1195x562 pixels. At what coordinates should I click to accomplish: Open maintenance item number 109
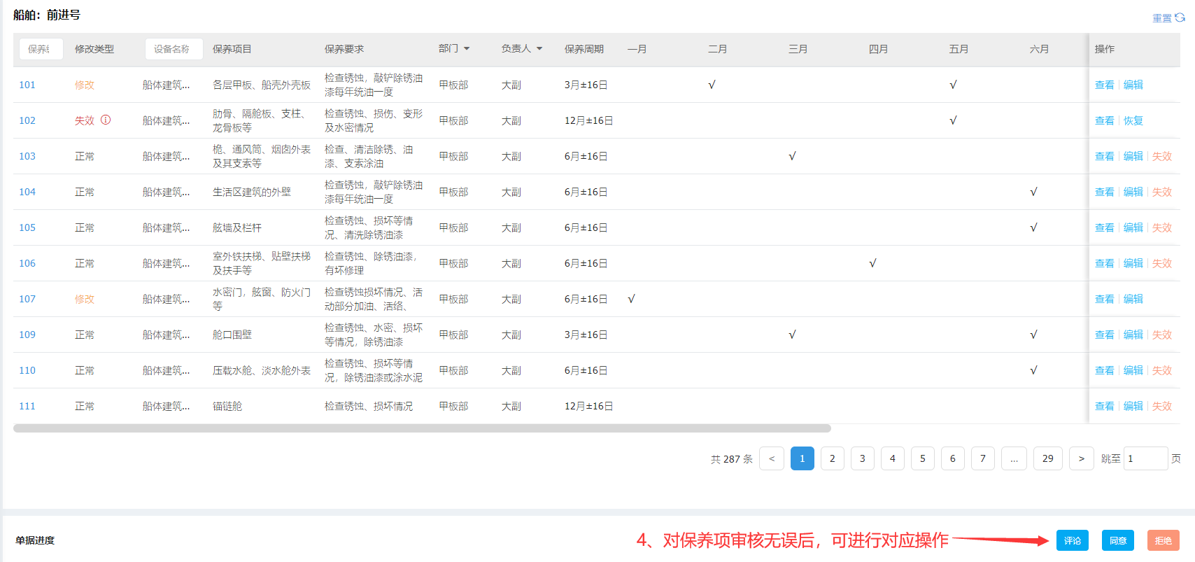tap(27, 335)
